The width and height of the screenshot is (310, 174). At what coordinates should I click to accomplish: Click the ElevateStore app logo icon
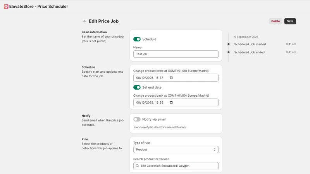pos(6,7)
